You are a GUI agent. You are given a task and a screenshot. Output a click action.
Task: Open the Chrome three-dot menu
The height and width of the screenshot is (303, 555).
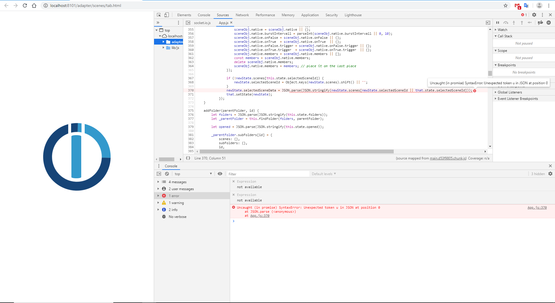tap(549, 5)
